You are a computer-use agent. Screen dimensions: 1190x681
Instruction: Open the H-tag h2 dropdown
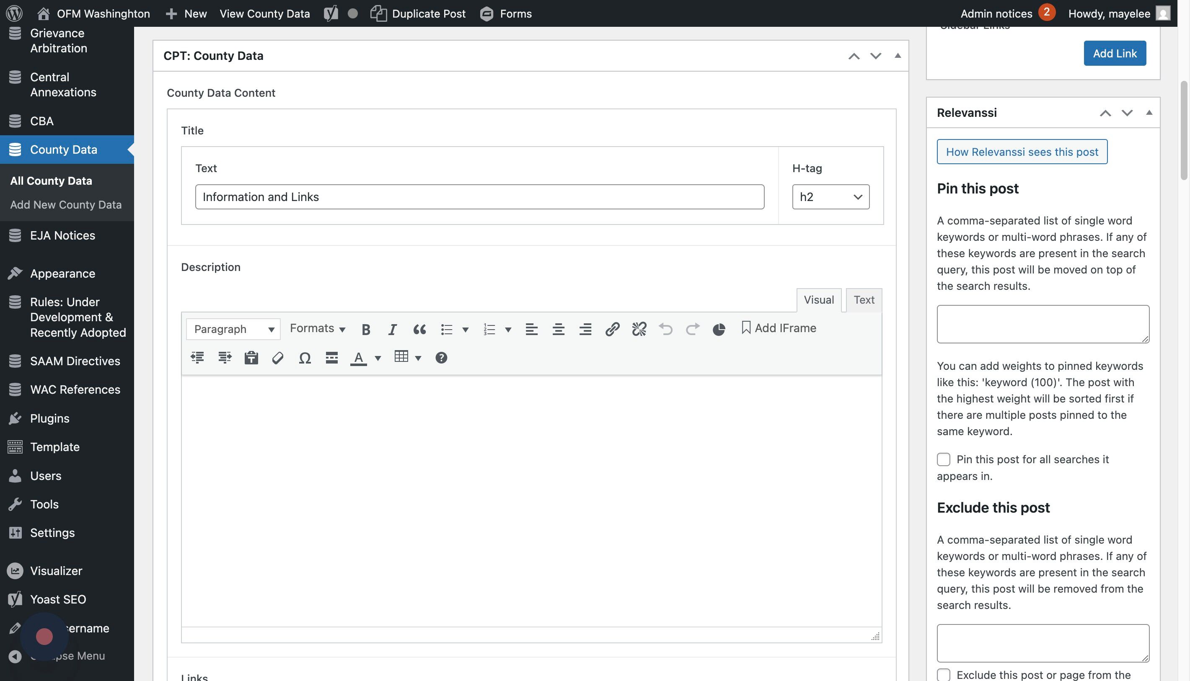click(x=830, y=197)
